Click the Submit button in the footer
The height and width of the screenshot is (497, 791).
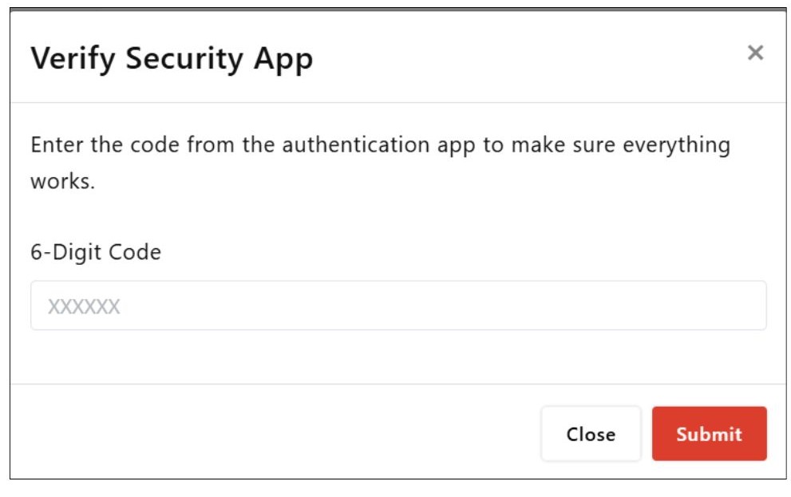[x=709, y=434]
